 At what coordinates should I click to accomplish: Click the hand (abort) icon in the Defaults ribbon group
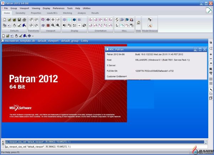click(x=14, y=25)
